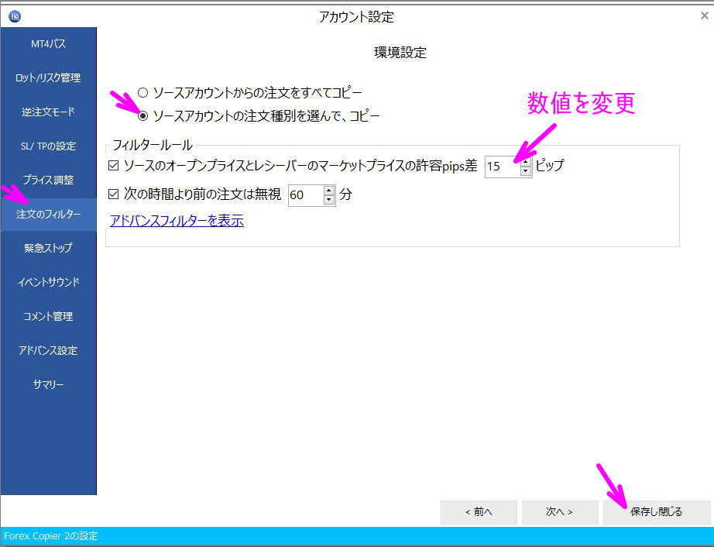
Task: Click the Forex Copier application icon in title bar
Action: point(13,15)
